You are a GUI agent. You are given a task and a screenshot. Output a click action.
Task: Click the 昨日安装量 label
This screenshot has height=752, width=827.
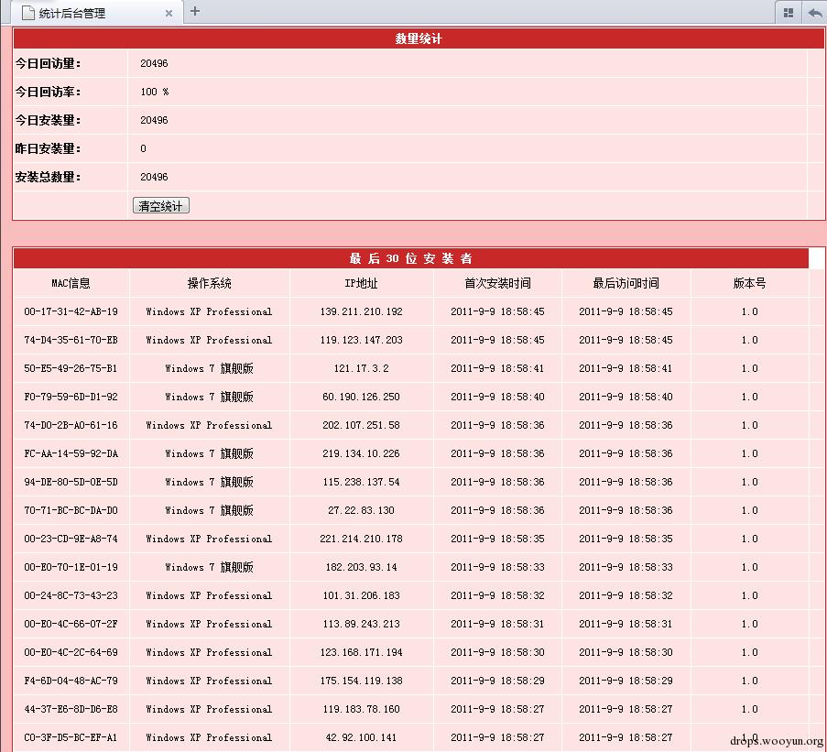tap(48, 148)
